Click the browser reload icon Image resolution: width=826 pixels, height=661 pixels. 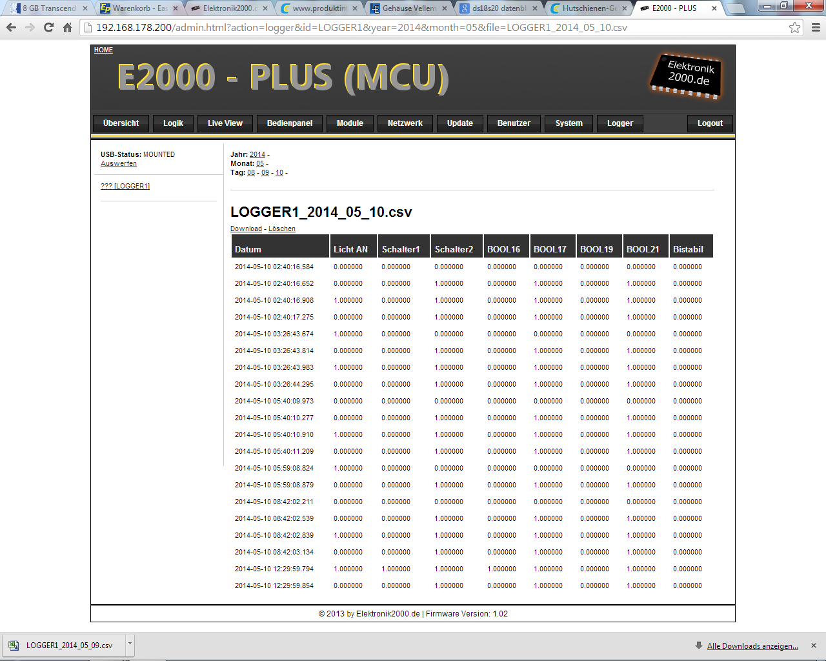(48, 28)
